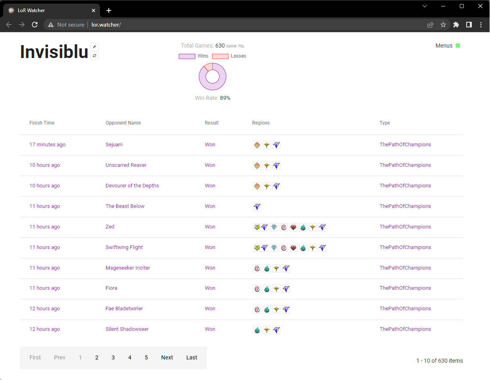Click the yellow-green icon in Swiftwing Flight row
Image resolution: width=490 pixels, height=380 pixels.
pos(257,248)
